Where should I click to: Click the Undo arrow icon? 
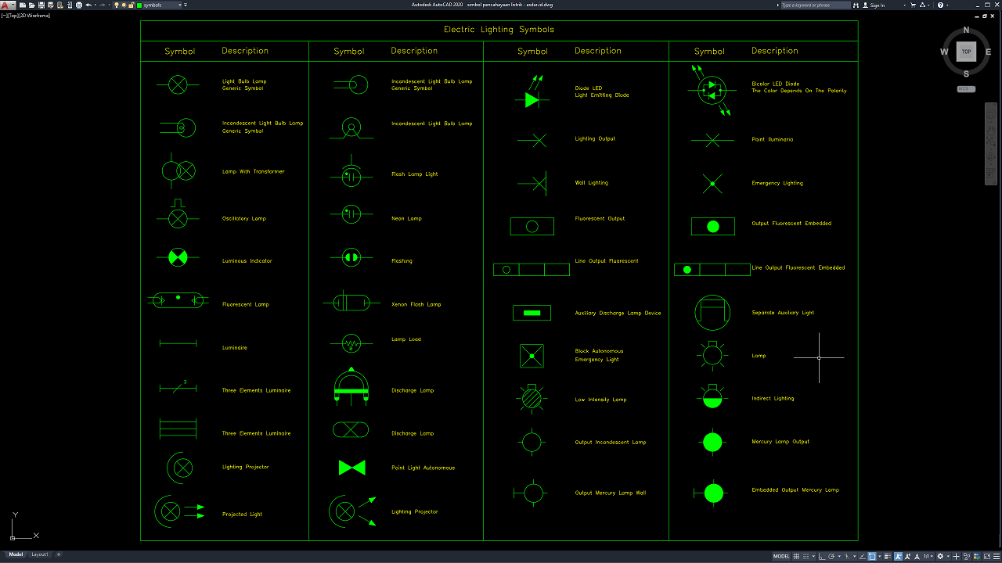(88, 5)
